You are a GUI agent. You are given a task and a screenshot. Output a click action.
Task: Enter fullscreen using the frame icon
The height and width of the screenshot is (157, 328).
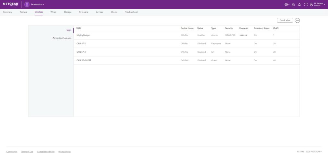click(306, 4)
